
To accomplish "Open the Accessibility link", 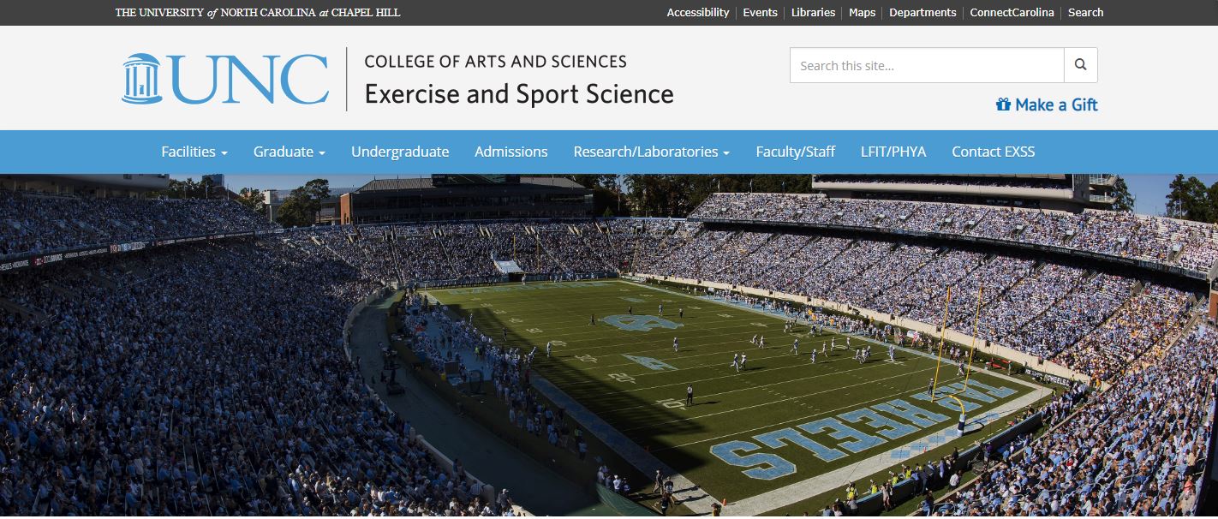I will 698,13.
